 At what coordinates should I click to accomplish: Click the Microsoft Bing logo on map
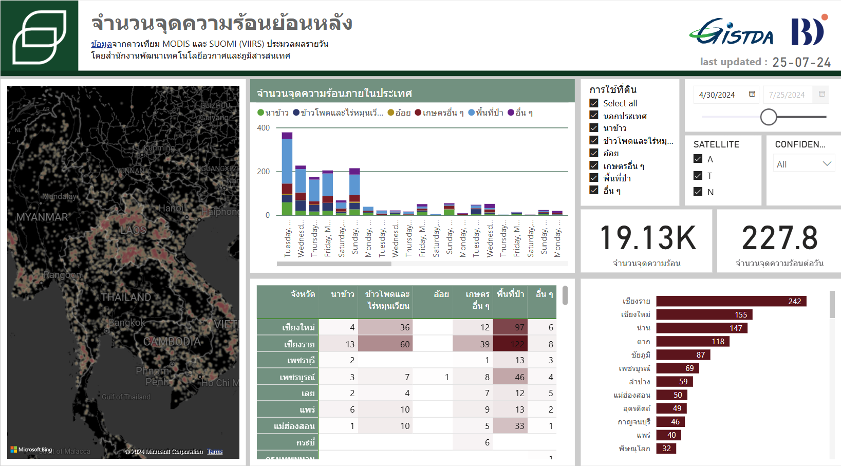click(x=31, y=450)
